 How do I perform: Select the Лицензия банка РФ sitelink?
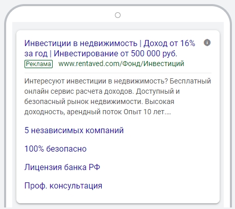[x=62, y=167]
